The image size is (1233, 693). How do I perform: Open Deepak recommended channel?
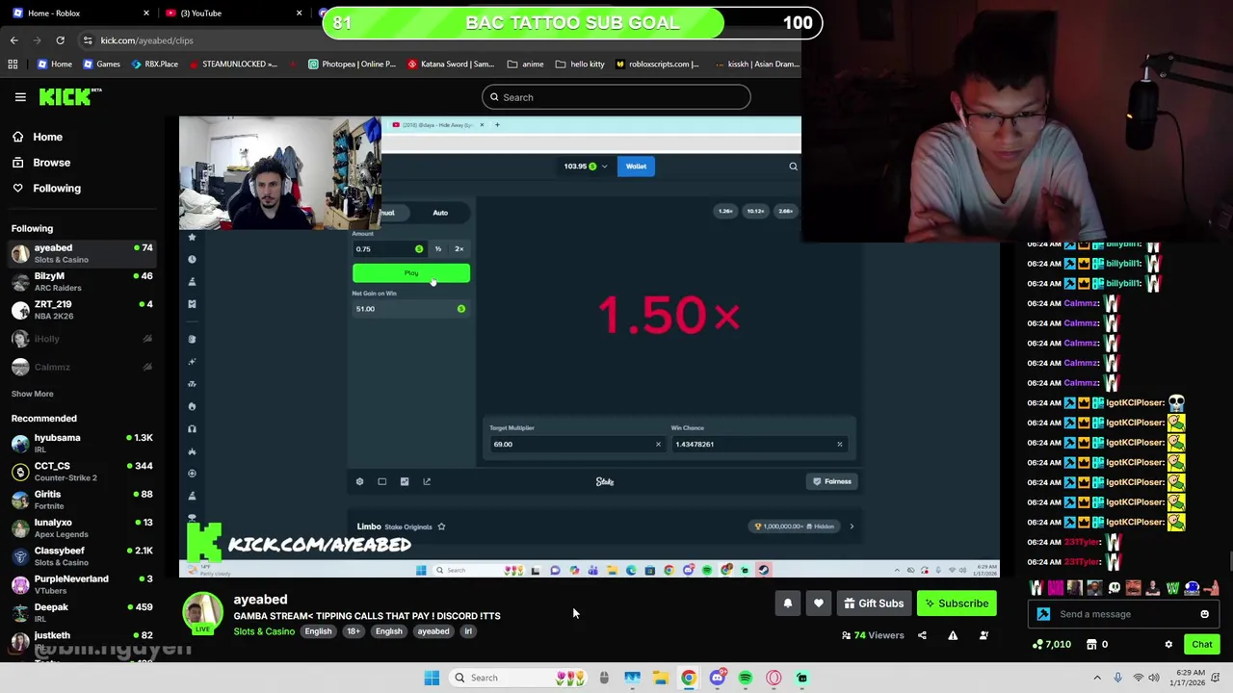(x=83, y=612)
